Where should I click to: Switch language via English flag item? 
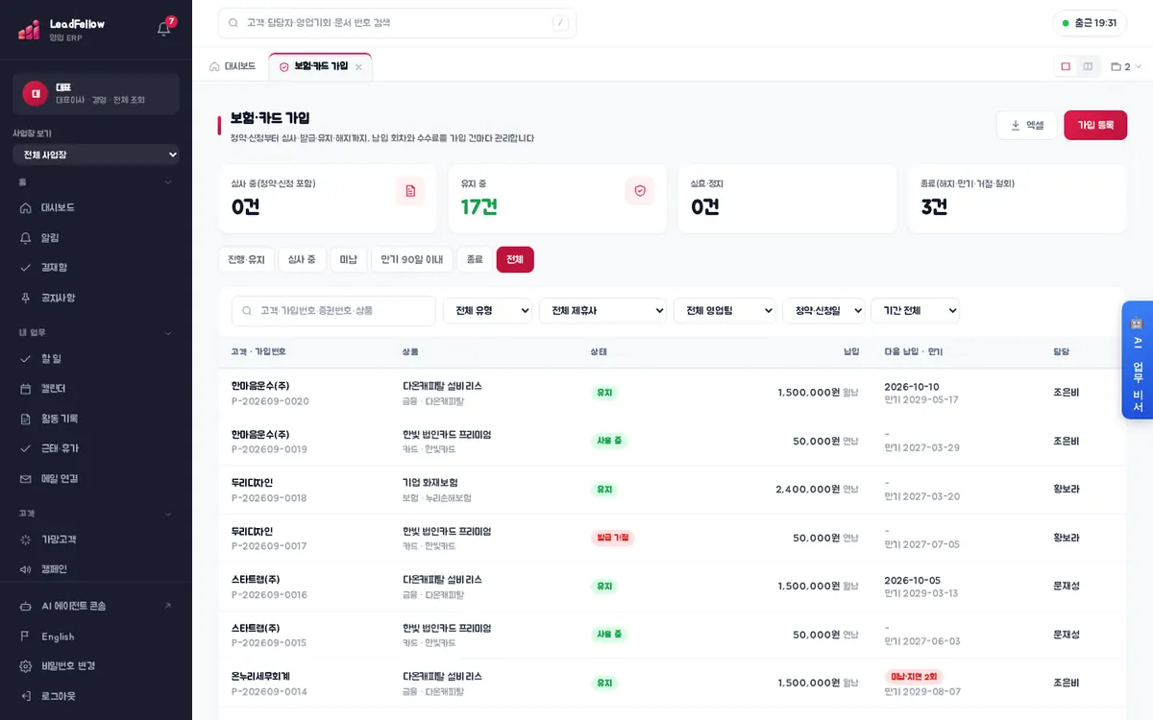96,636
